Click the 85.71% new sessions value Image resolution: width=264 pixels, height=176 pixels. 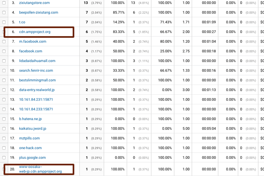(119, 12)
